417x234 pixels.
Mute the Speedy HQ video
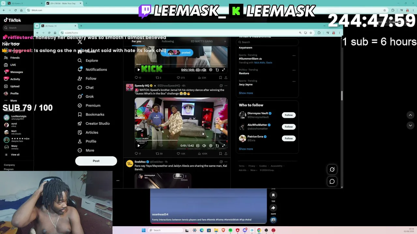(x=204, y=146)
